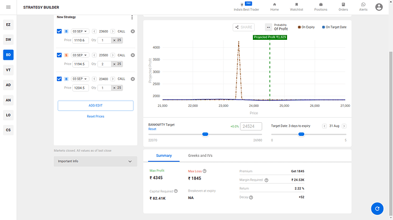Select the BD sidebar item
The width and height of the screenshot is (393, 220).
coord(9,55)
